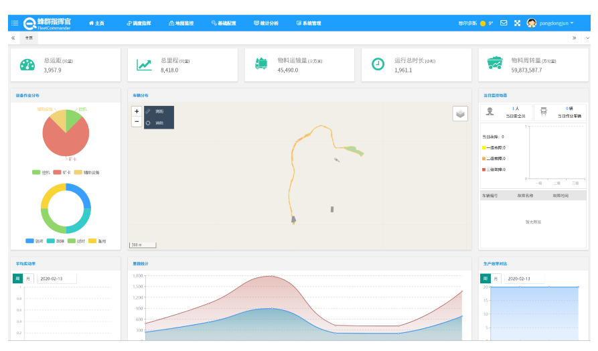
Task: Open the mail messages icon
Action: [x=504, y=23]
